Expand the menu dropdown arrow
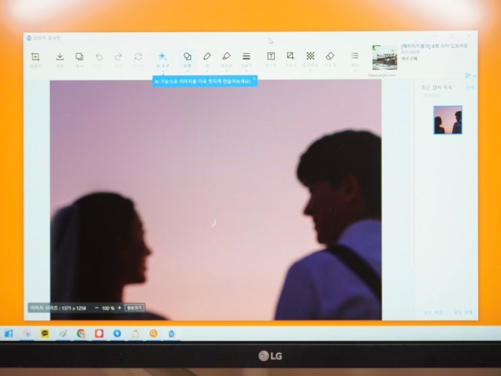This screenshot has width=501, height=376. click(x=355, y=71)
